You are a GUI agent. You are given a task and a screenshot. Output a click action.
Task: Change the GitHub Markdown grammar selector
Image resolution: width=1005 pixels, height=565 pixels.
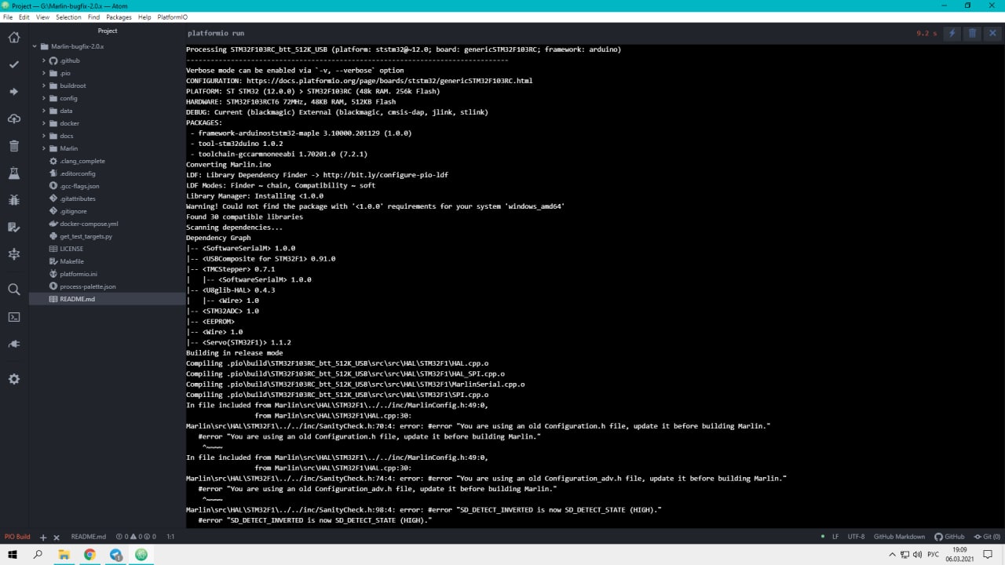tap(899, 537)
